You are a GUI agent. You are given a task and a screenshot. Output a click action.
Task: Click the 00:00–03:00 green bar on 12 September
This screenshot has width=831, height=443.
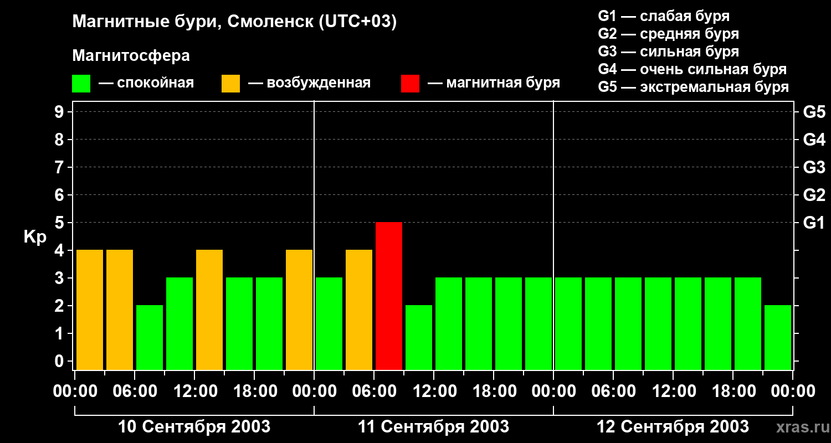pyautogui.click(x=568, y=323)
